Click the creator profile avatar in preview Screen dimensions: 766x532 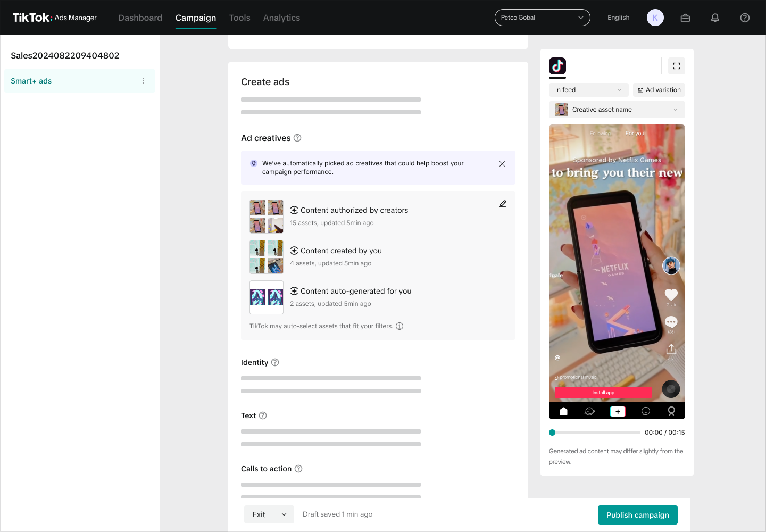(x=671, y=265)
